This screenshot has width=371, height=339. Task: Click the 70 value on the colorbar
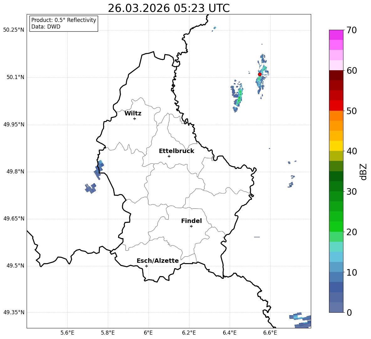point(352,30)
